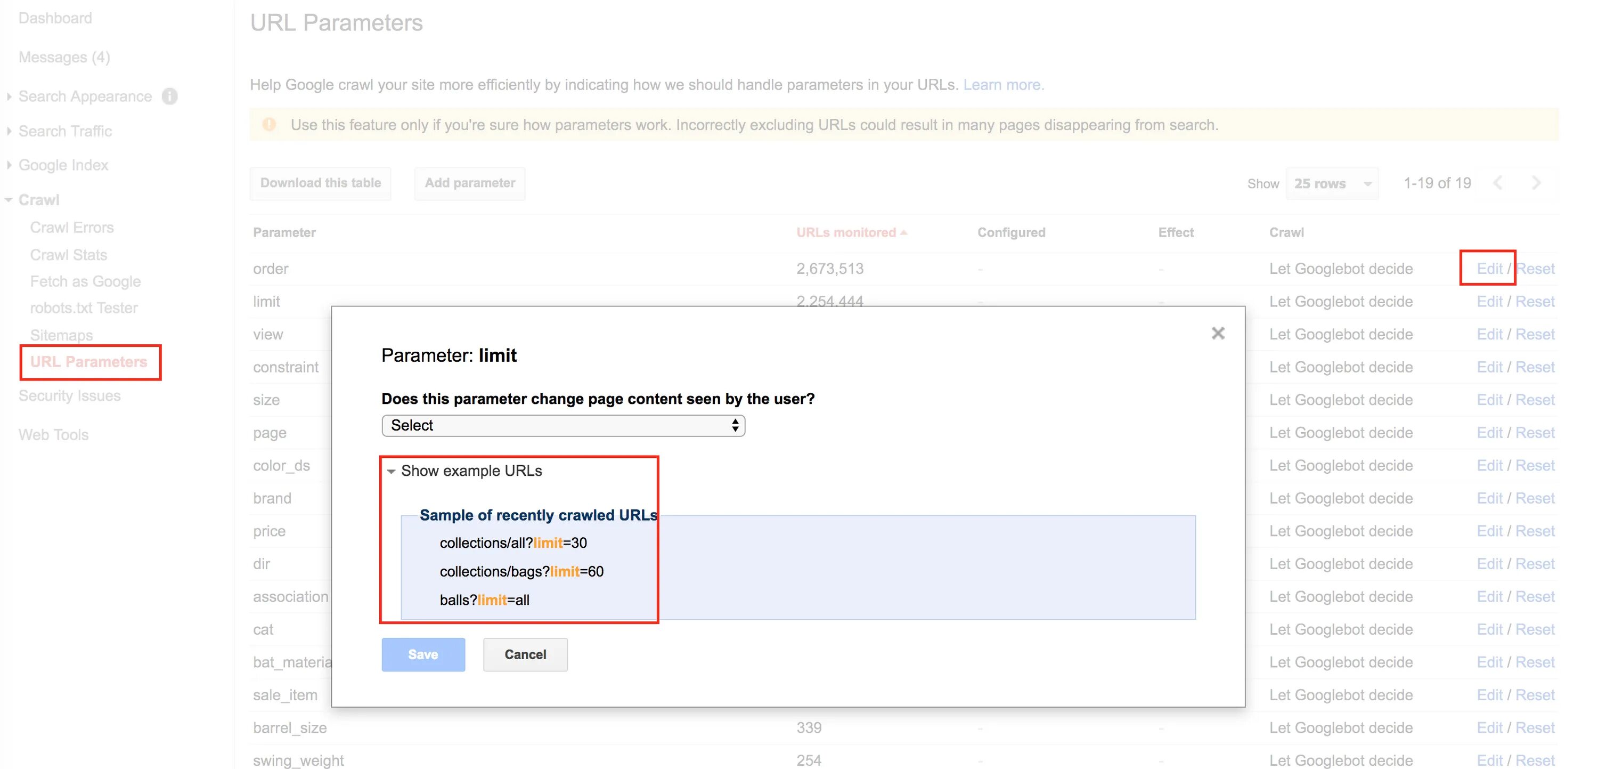Click Edit for the color_ds row

1489,465
